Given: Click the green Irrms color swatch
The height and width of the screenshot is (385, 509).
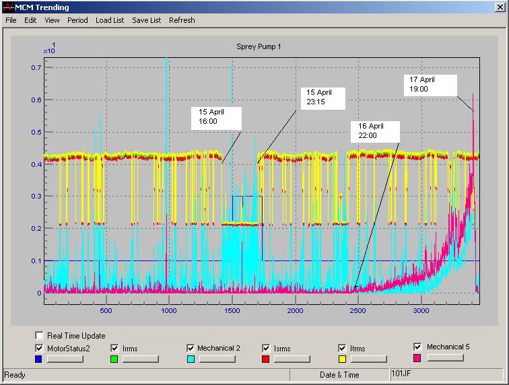Looking at the screenshot, I should pos(115,359).
